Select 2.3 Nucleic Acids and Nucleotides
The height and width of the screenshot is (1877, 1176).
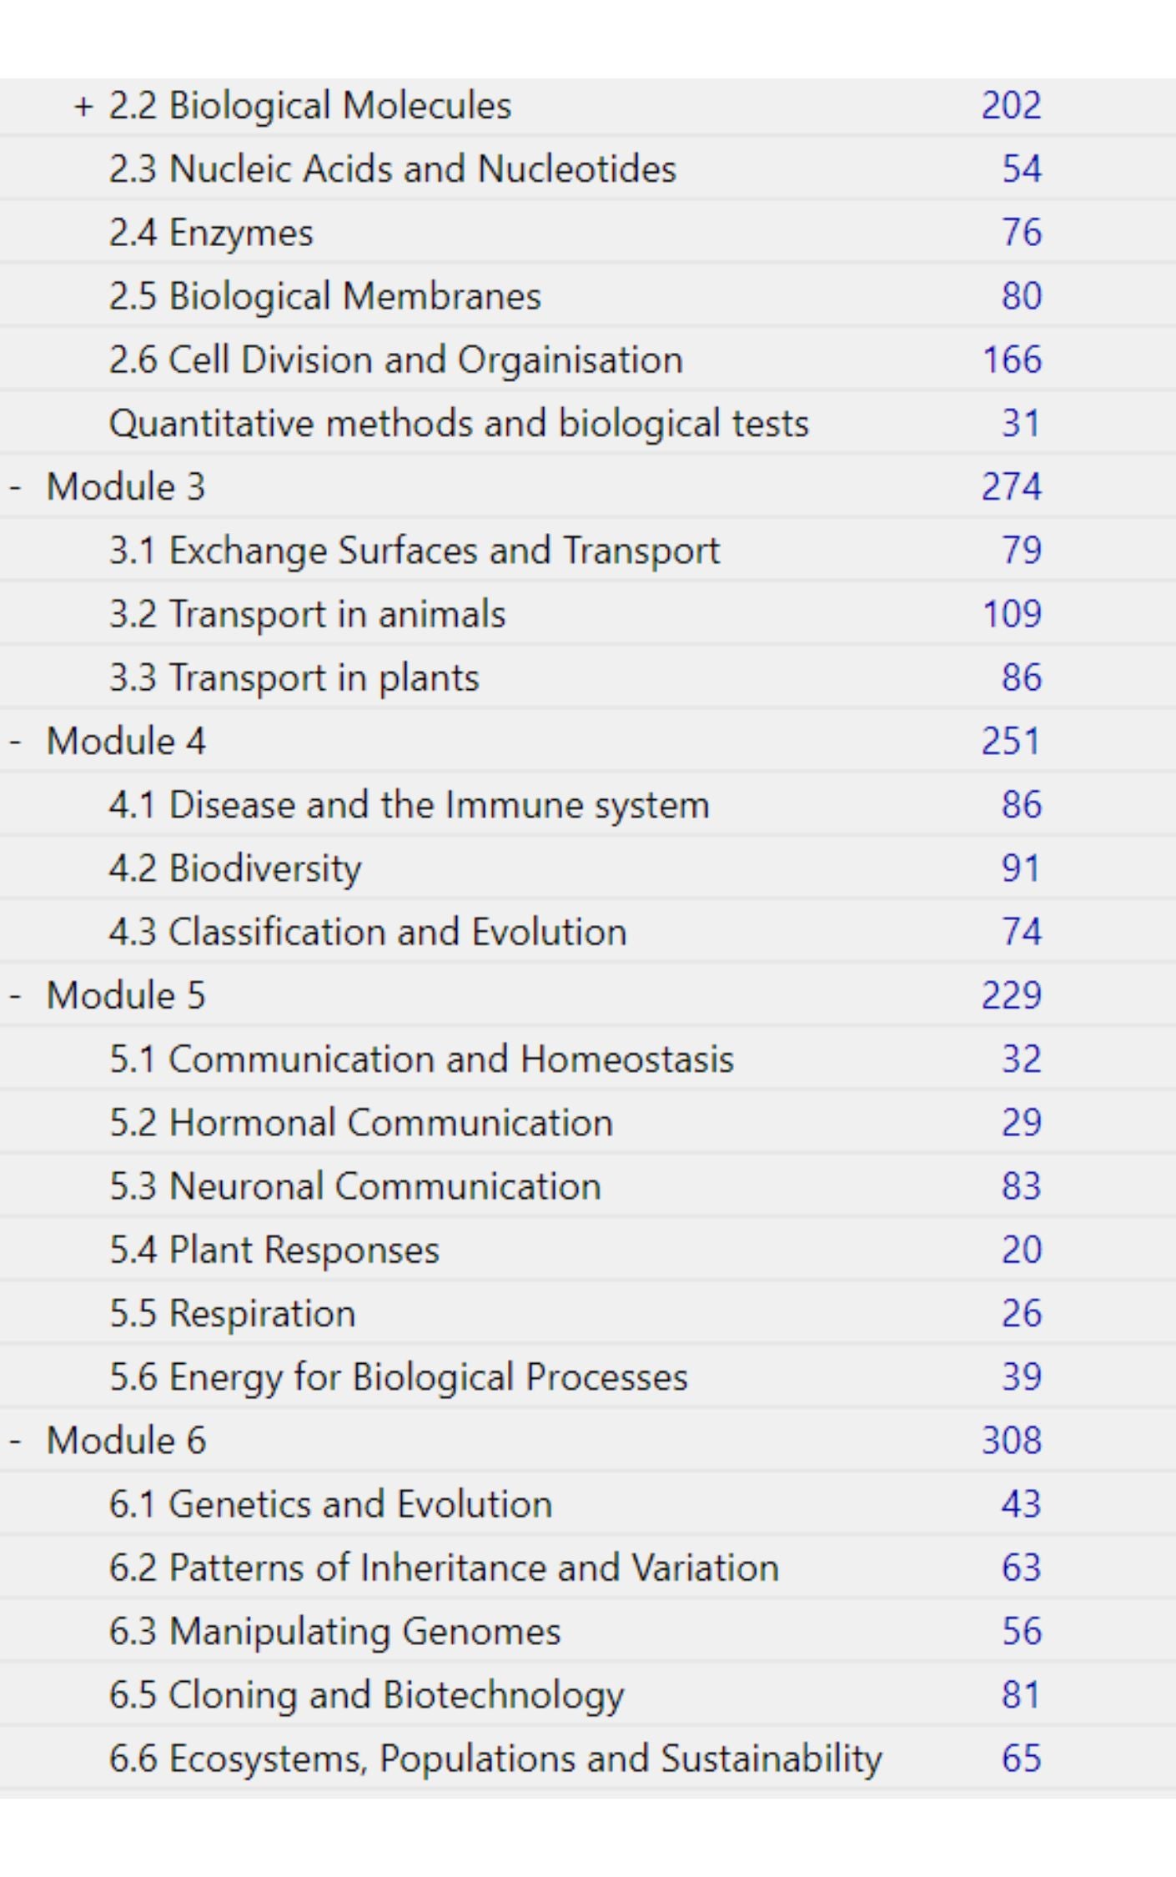392,169
